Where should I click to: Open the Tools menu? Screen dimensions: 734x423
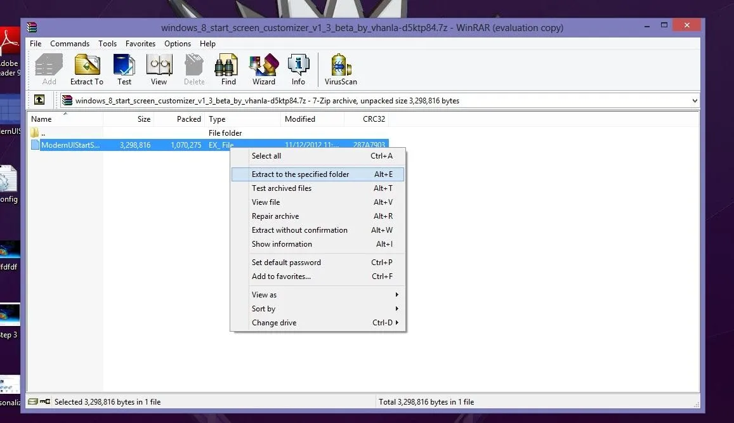pos(107,44)
